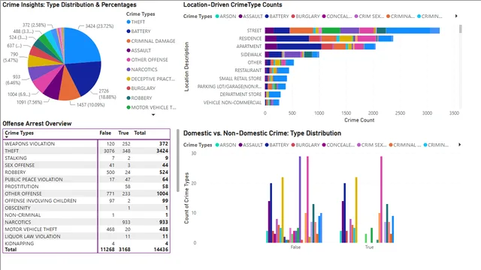This screenshot has height=270, width=481.
Task: Select PUBLIC PEACE VIOLATION row in table
Action: click(86, 179)
